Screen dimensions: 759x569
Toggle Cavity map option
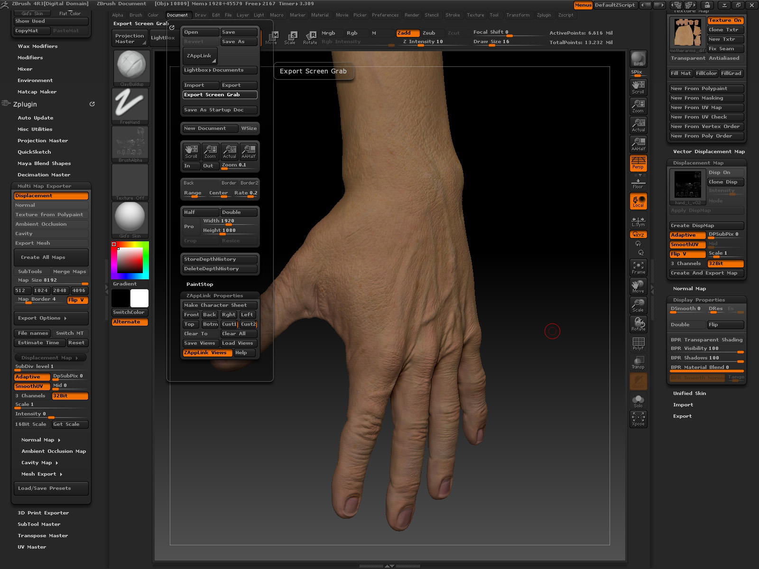click(x=51, y=234)
